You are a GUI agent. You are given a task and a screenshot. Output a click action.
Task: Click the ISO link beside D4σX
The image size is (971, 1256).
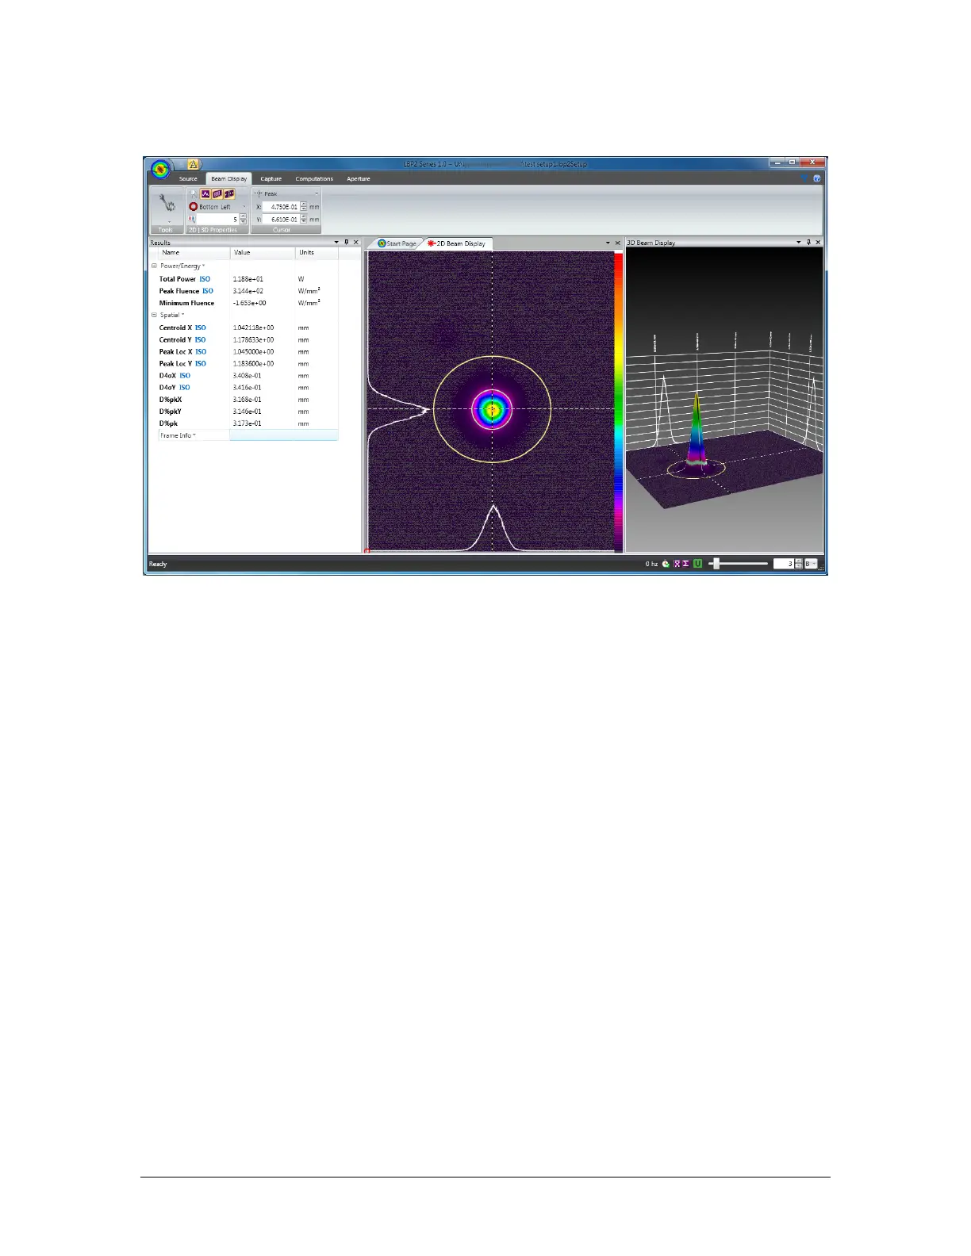tap(185, 376)
